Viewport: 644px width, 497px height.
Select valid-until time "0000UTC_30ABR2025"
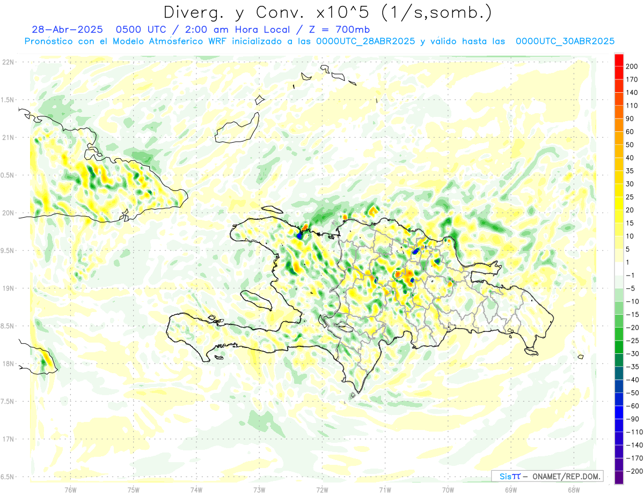tap(565, 41)
